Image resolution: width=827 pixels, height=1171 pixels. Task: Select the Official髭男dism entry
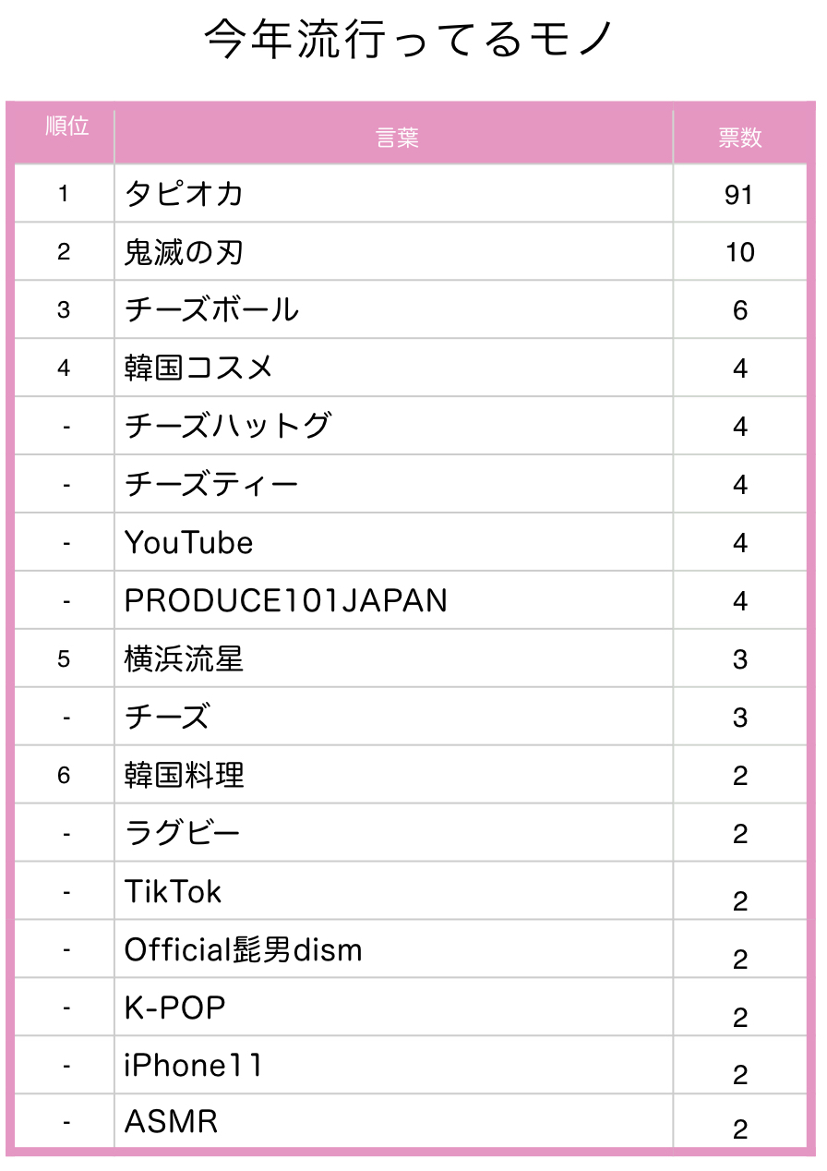[x=244, y=950]
